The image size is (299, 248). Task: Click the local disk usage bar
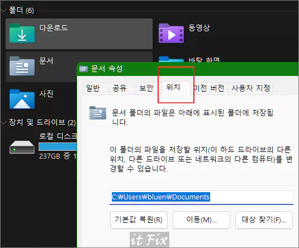(58, 147)
